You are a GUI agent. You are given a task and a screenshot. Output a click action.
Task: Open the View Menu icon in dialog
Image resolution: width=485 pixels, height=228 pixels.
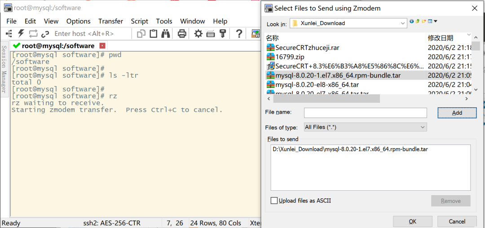coord(432,21)
